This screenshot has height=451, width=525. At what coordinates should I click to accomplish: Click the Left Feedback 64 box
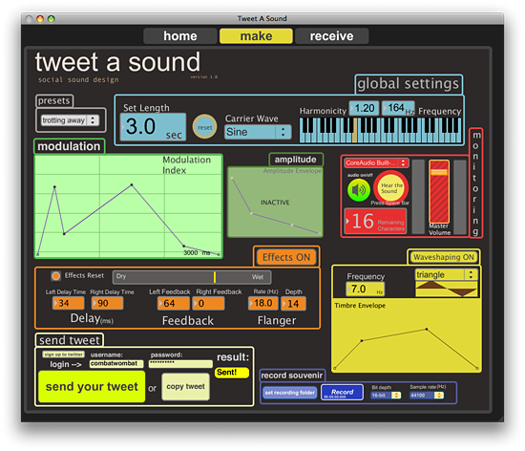(x=174, y=304)
